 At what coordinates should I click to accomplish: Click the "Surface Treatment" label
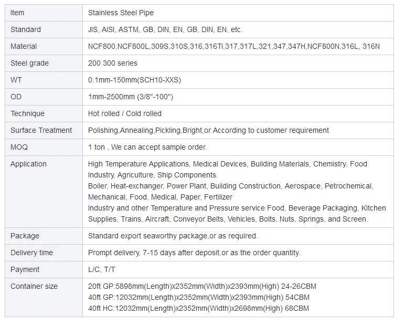coord(41,130)
